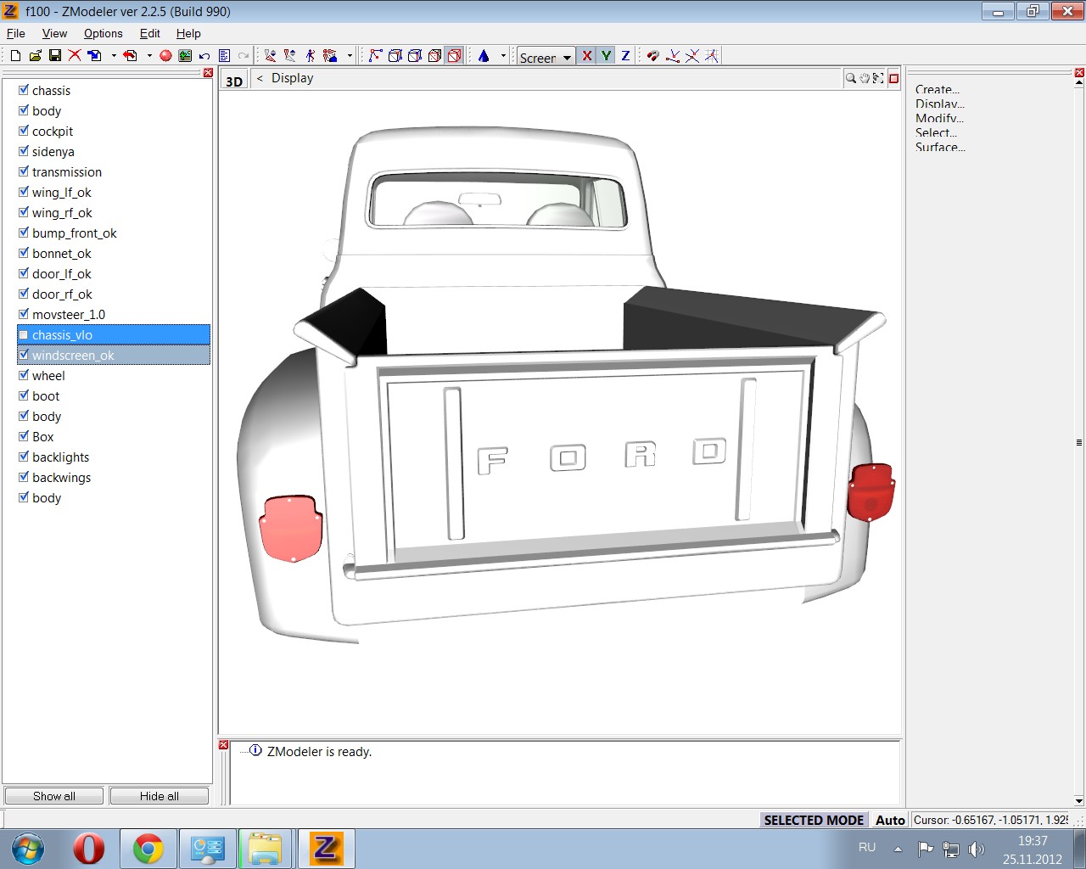Enable the chassis_vlo checkbox
1086x869 pixels.
[24, 334]
